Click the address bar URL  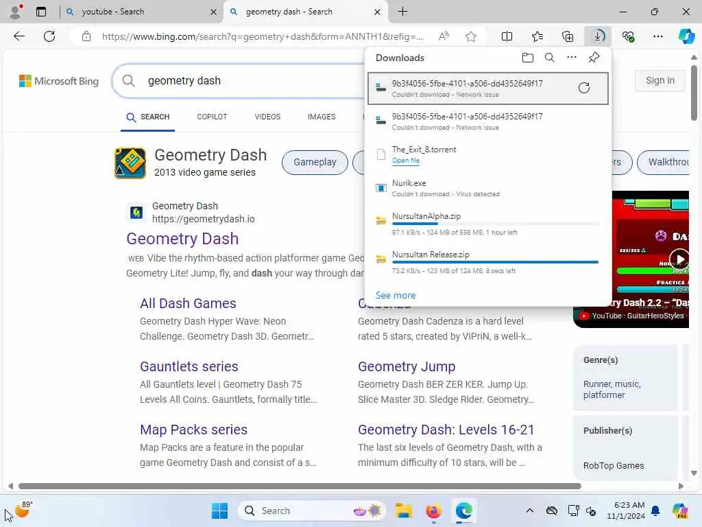pos(263,36)
